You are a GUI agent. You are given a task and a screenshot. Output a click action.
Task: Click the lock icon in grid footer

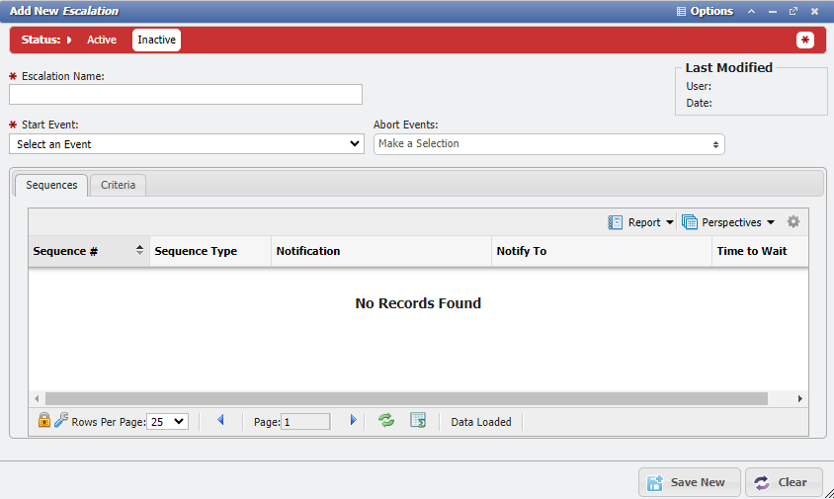(x=44, y=421)
